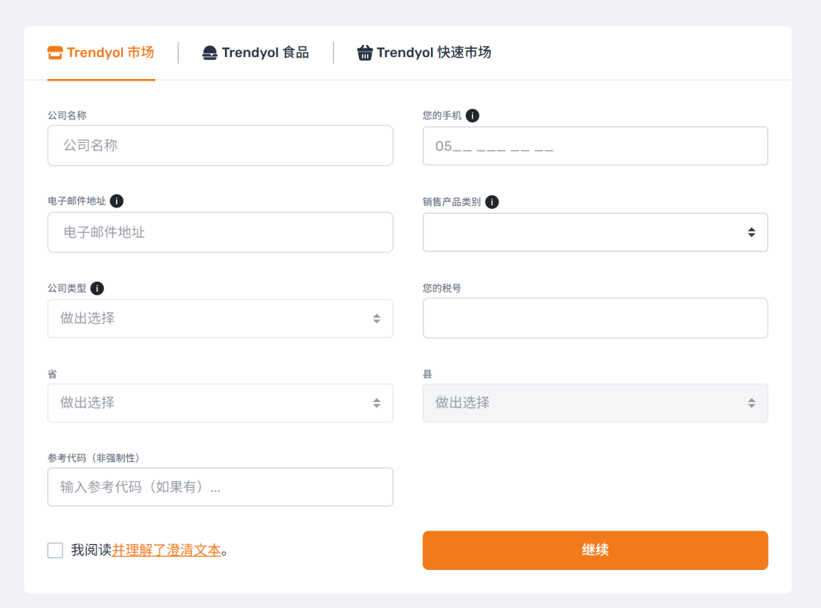Switch to the Trendyol 食品 tab
Viewport: 821px width, 608px height.
tap(265, 53)
